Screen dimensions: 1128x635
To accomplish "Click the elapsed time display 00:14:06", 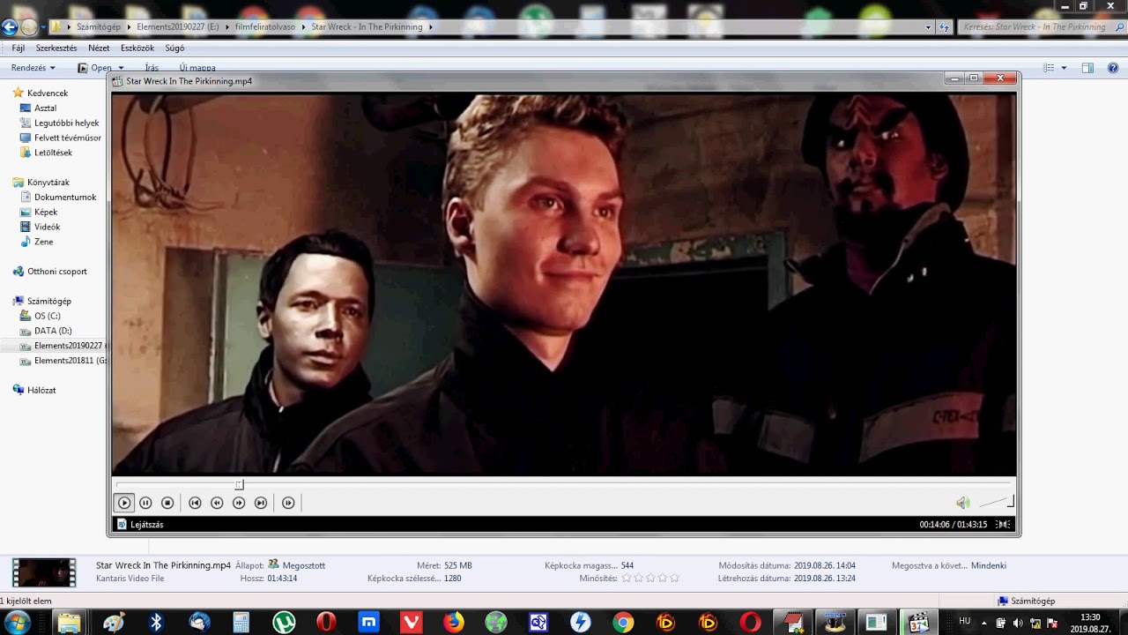I will click(934, 524).
